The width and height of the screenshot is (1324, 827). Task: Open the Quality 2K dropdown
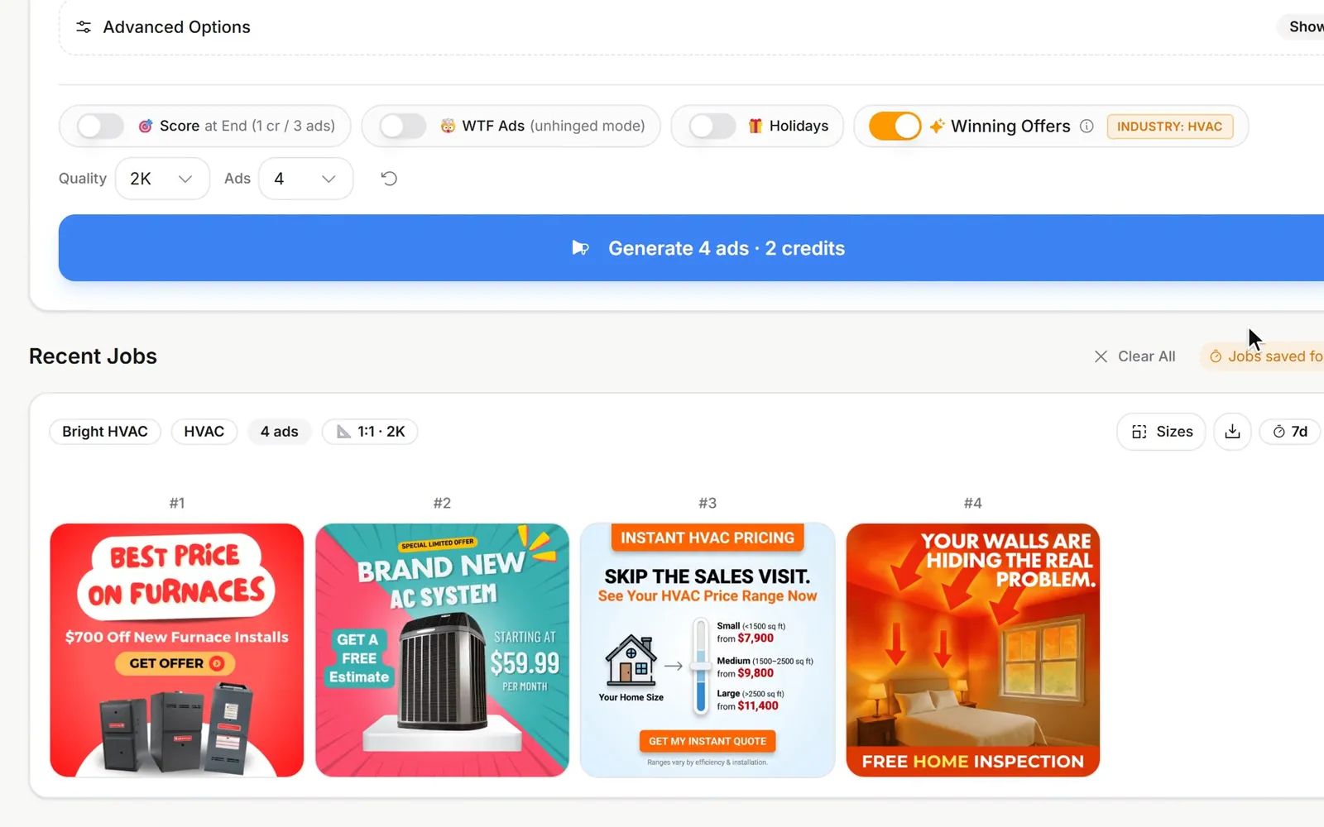(162, 179)
